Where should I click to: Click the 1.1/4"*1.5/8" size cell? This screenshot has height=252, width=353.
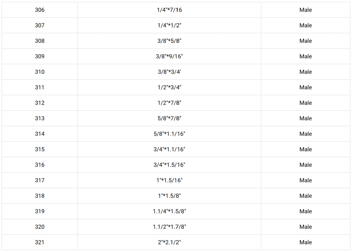[169, 211]
